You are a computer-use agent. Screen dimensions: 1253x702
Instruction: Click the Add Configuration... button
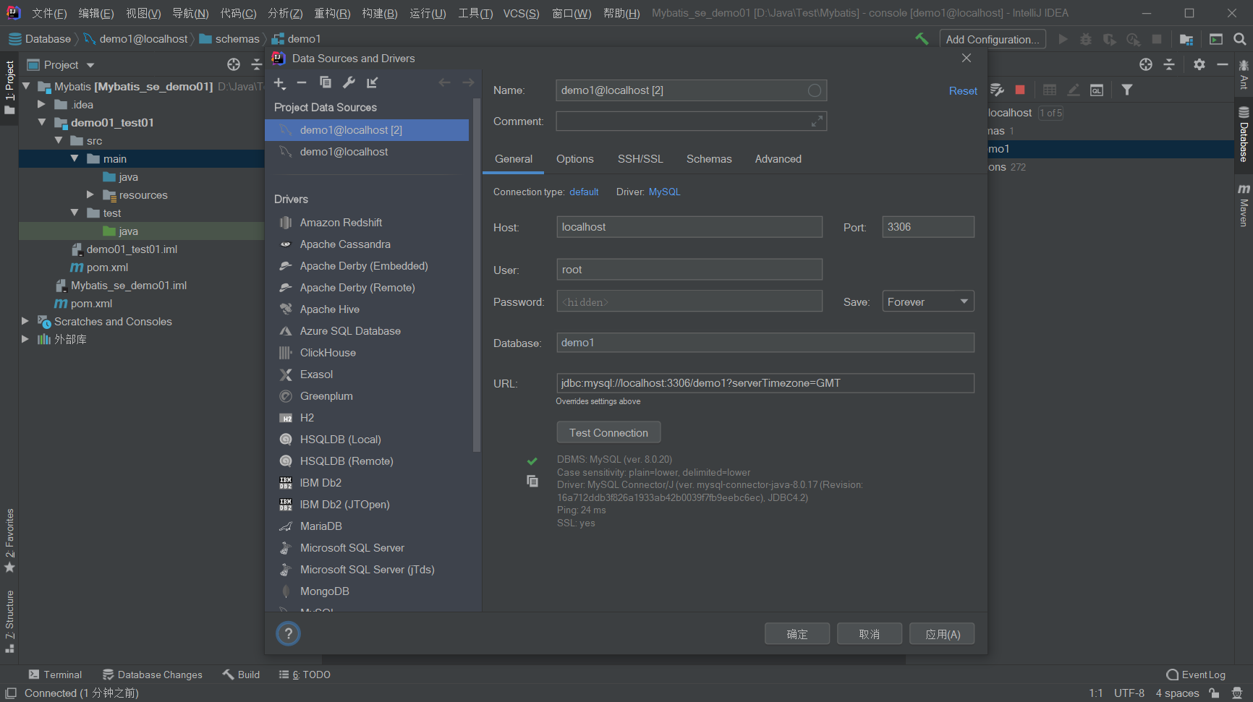pyautogui.click(x=993, y=39)
